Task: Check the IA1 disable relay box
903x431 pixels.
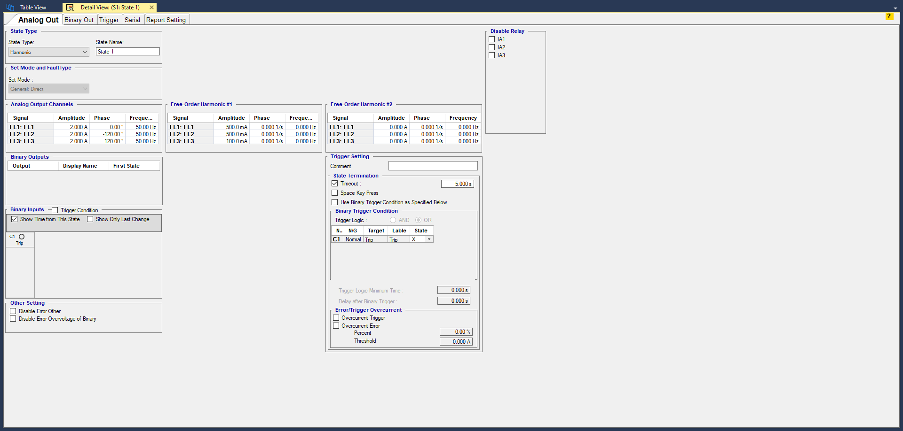Action: tap(492, 39)
